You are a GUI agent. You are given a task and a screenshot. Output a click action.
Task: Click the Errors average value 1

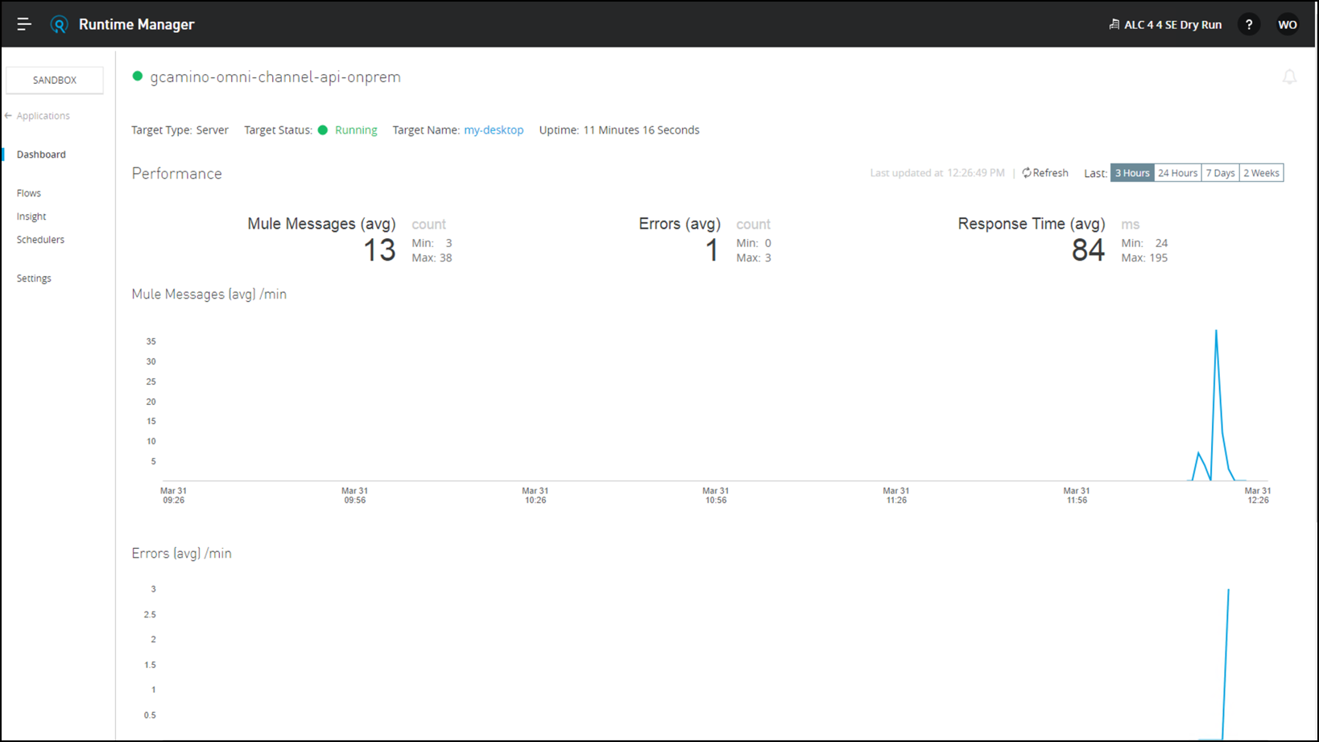(712, 250)
